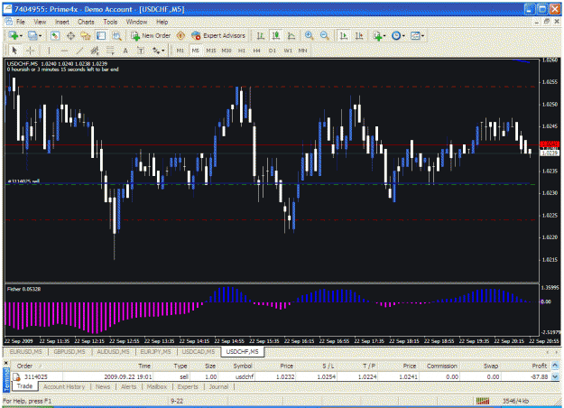Viewport: 564px width, 408px height.
Task: Select the Vertical Line drawing tool
Action: (x=49, y=51)
